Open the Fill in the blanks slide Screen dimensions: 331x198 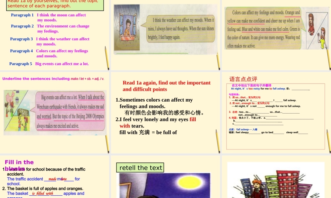[x=55, y=177]
